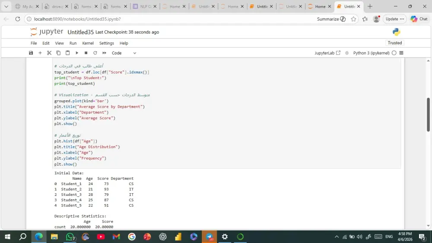Open the View menu
Image resolution: width=432 pixels, height=243 pixels.
pos(59,43)
